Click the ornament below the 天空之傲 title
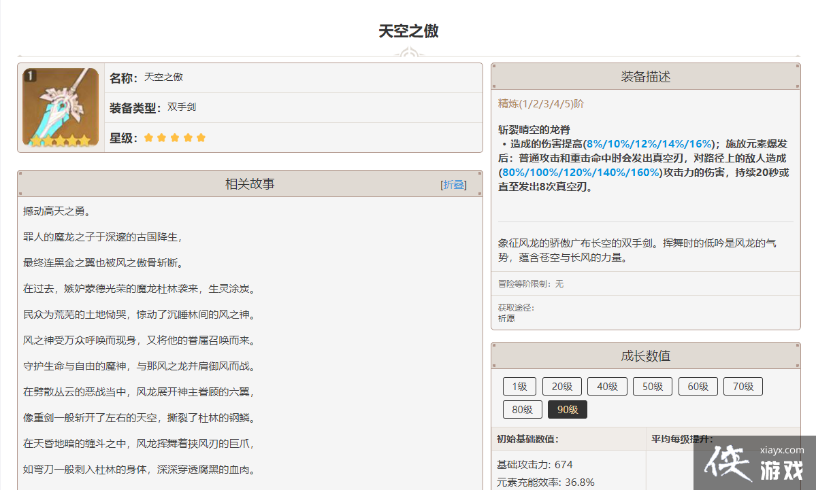 point(408,53)
